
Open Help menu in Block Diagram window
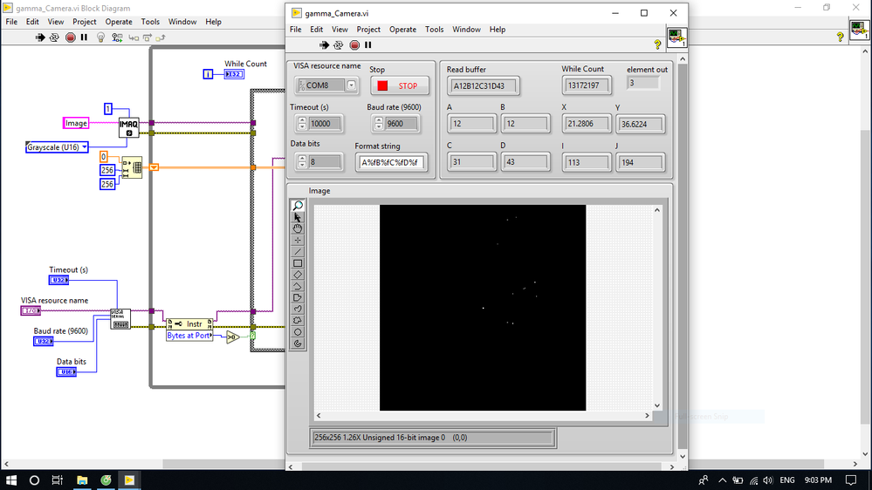coord(213,22)
